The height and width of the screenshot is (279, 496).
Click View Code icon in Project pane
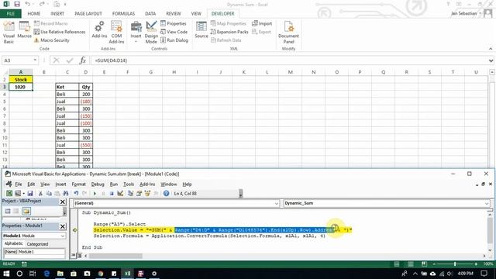pyautogui.click(x=8, y=211)
